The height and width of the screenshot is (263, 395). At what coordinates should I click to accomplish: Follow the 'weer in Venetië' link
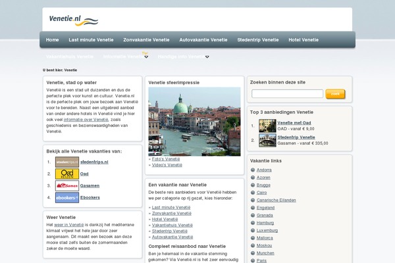[x=68, y=225]
